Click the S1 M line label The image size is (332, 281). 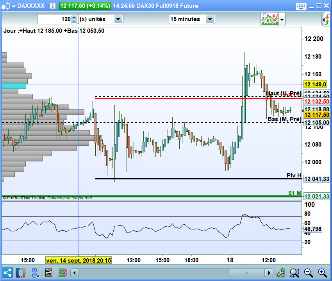pyautogui.click(x=295, y=193)
